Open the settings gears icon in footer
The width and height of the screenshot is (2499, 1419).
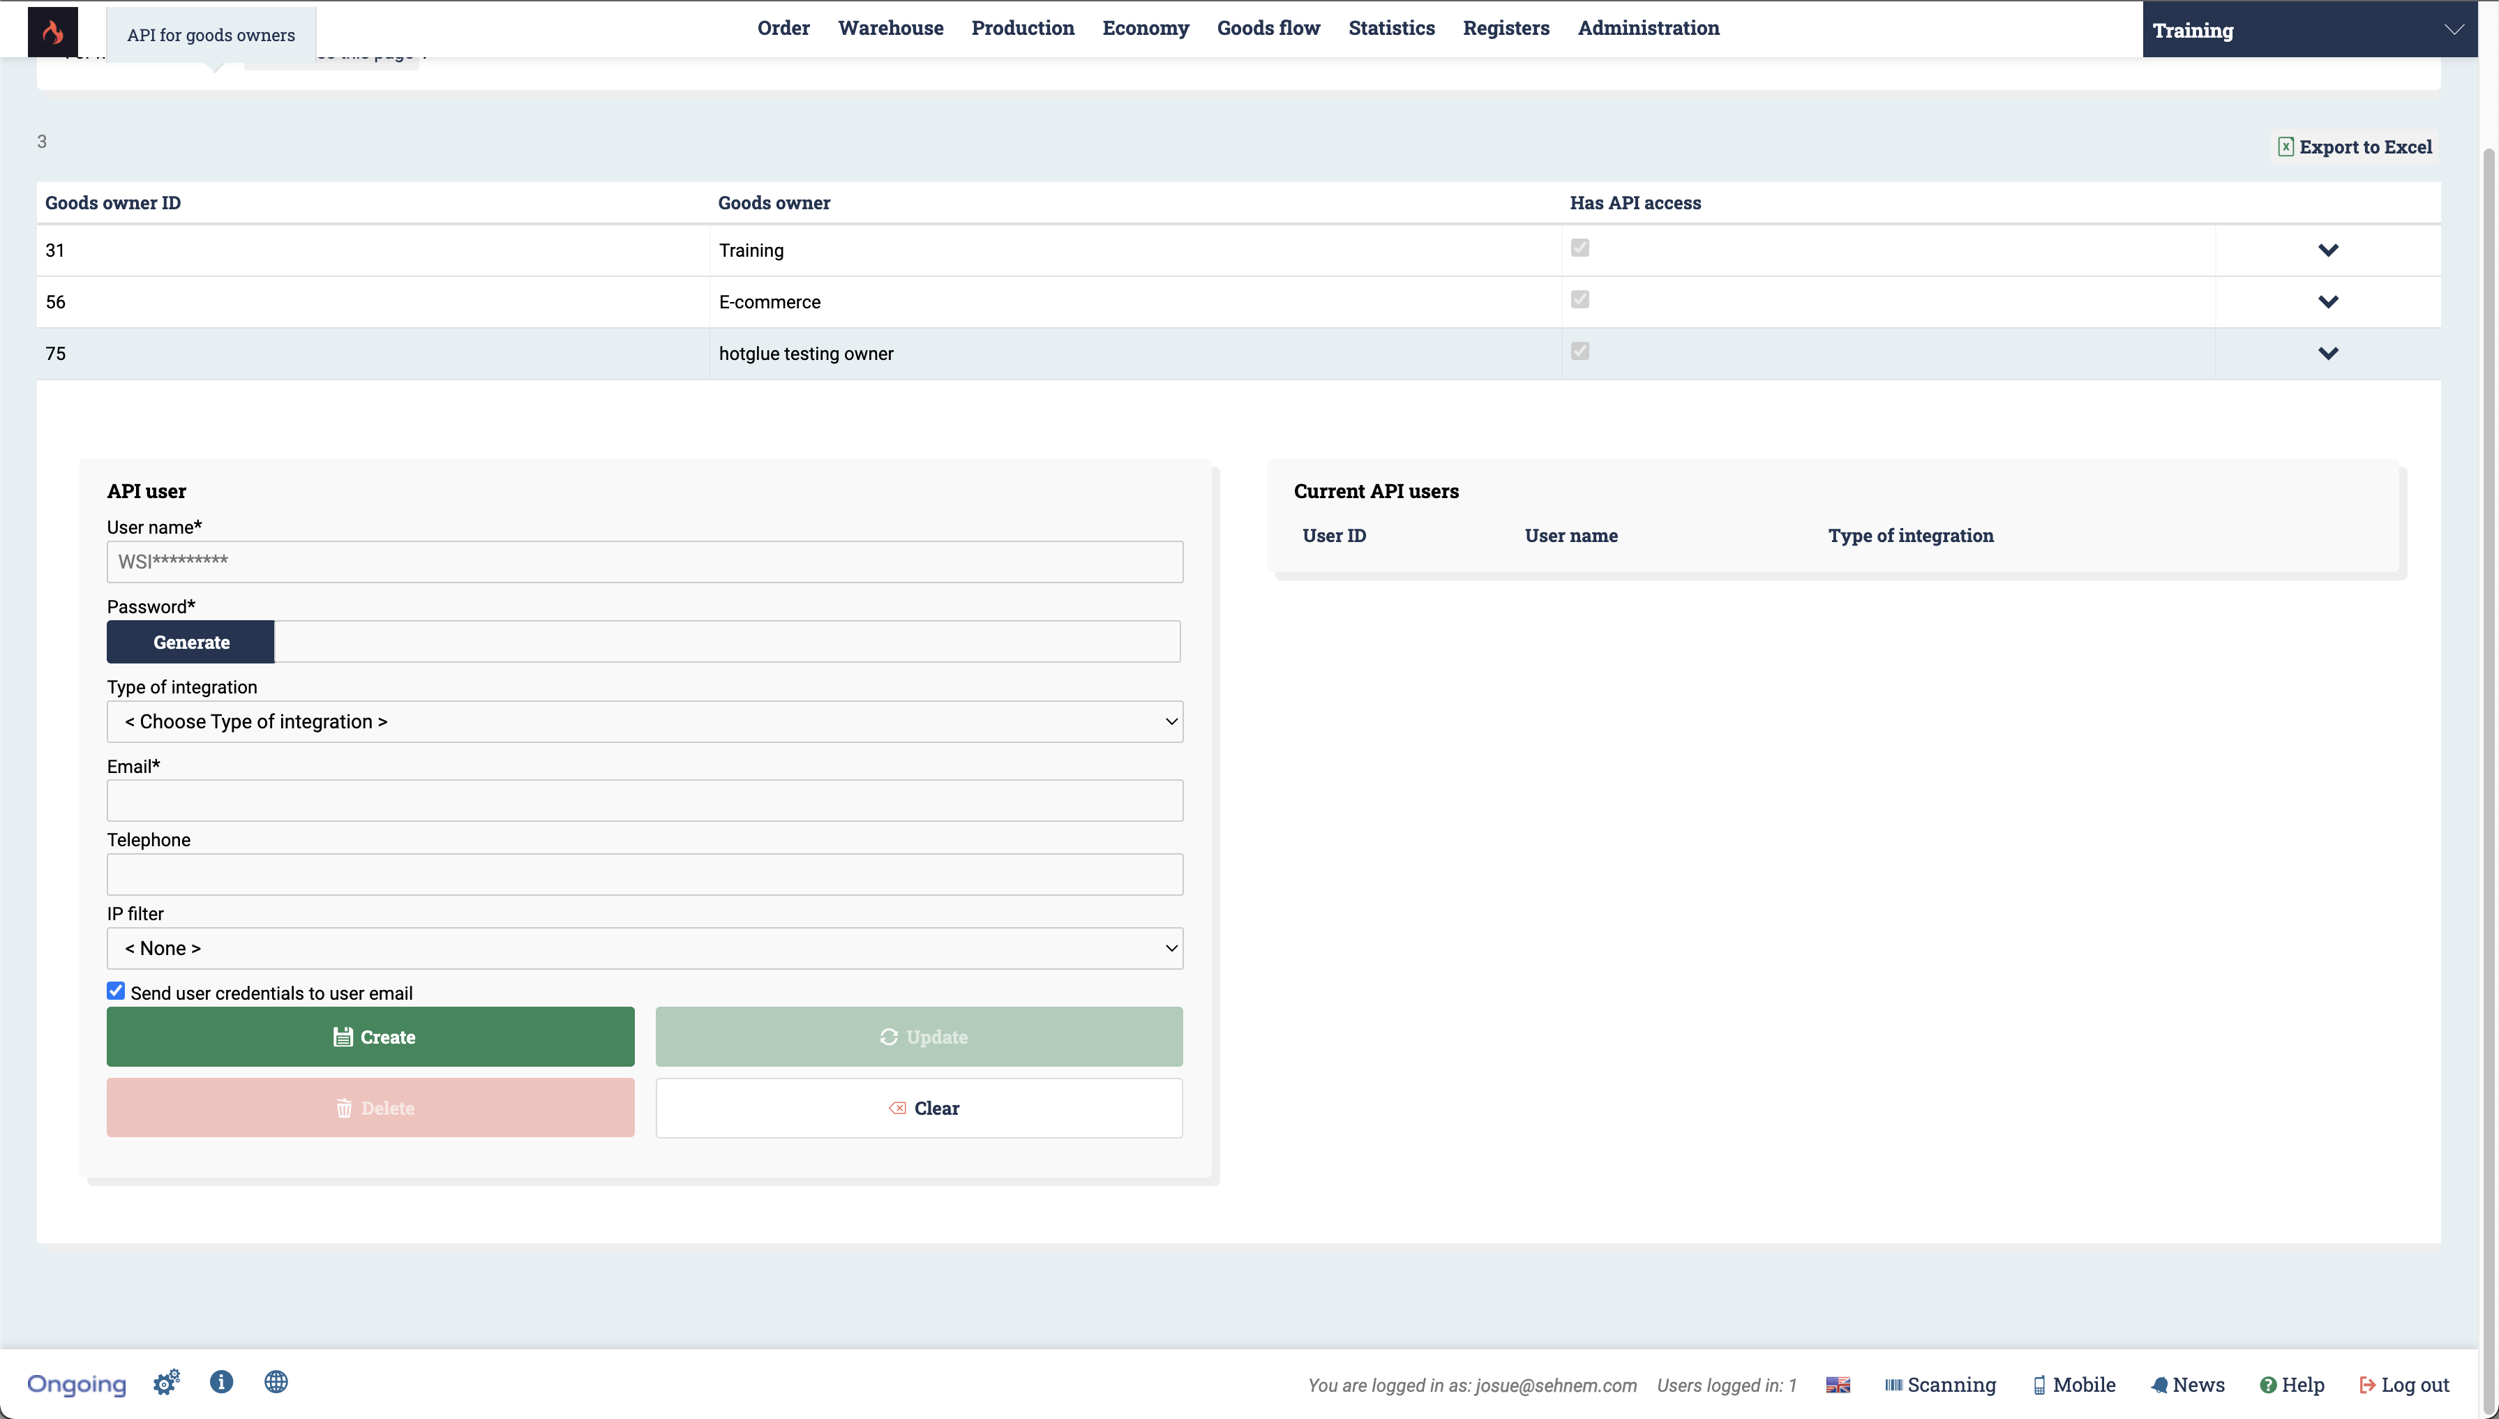coord(167,1382)
